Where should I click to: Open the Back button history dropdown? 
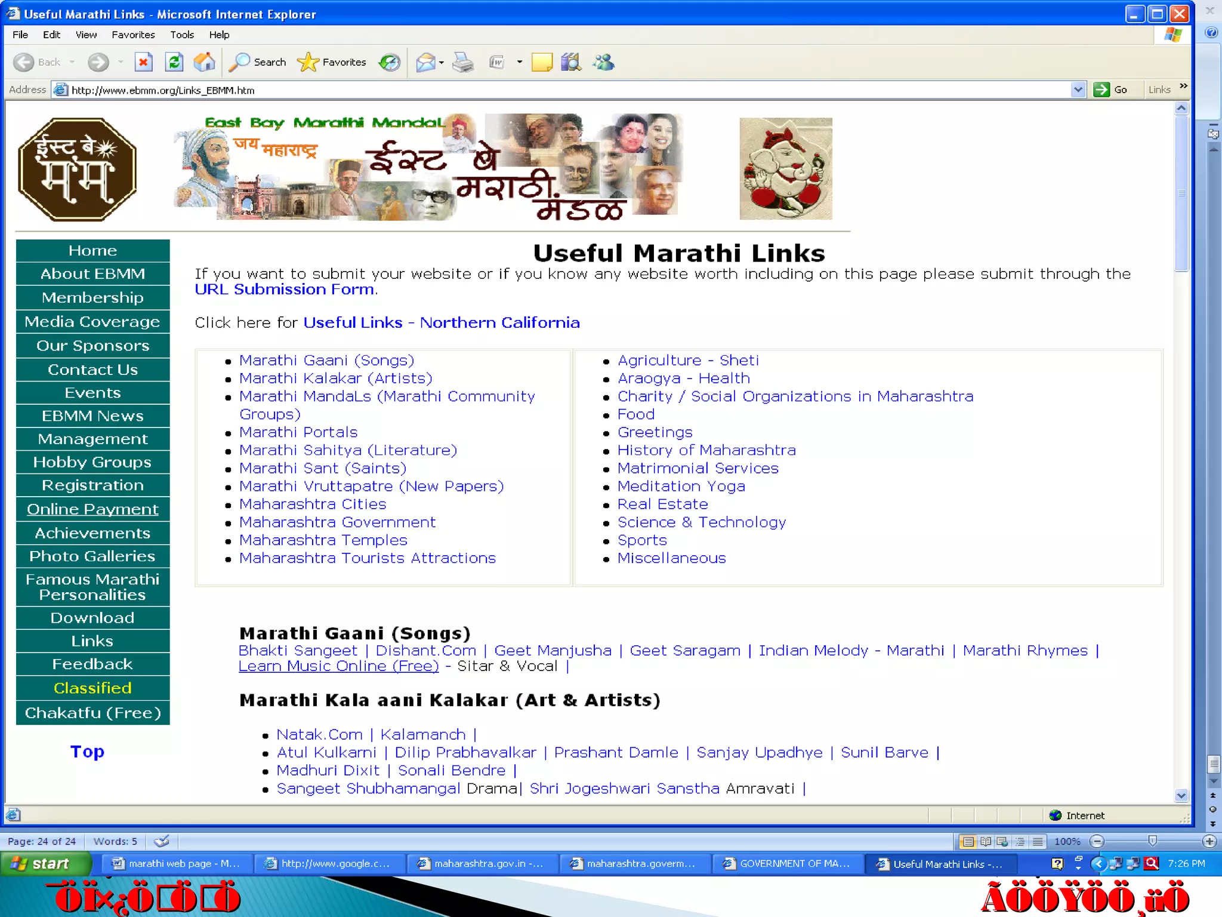point(72,62)
